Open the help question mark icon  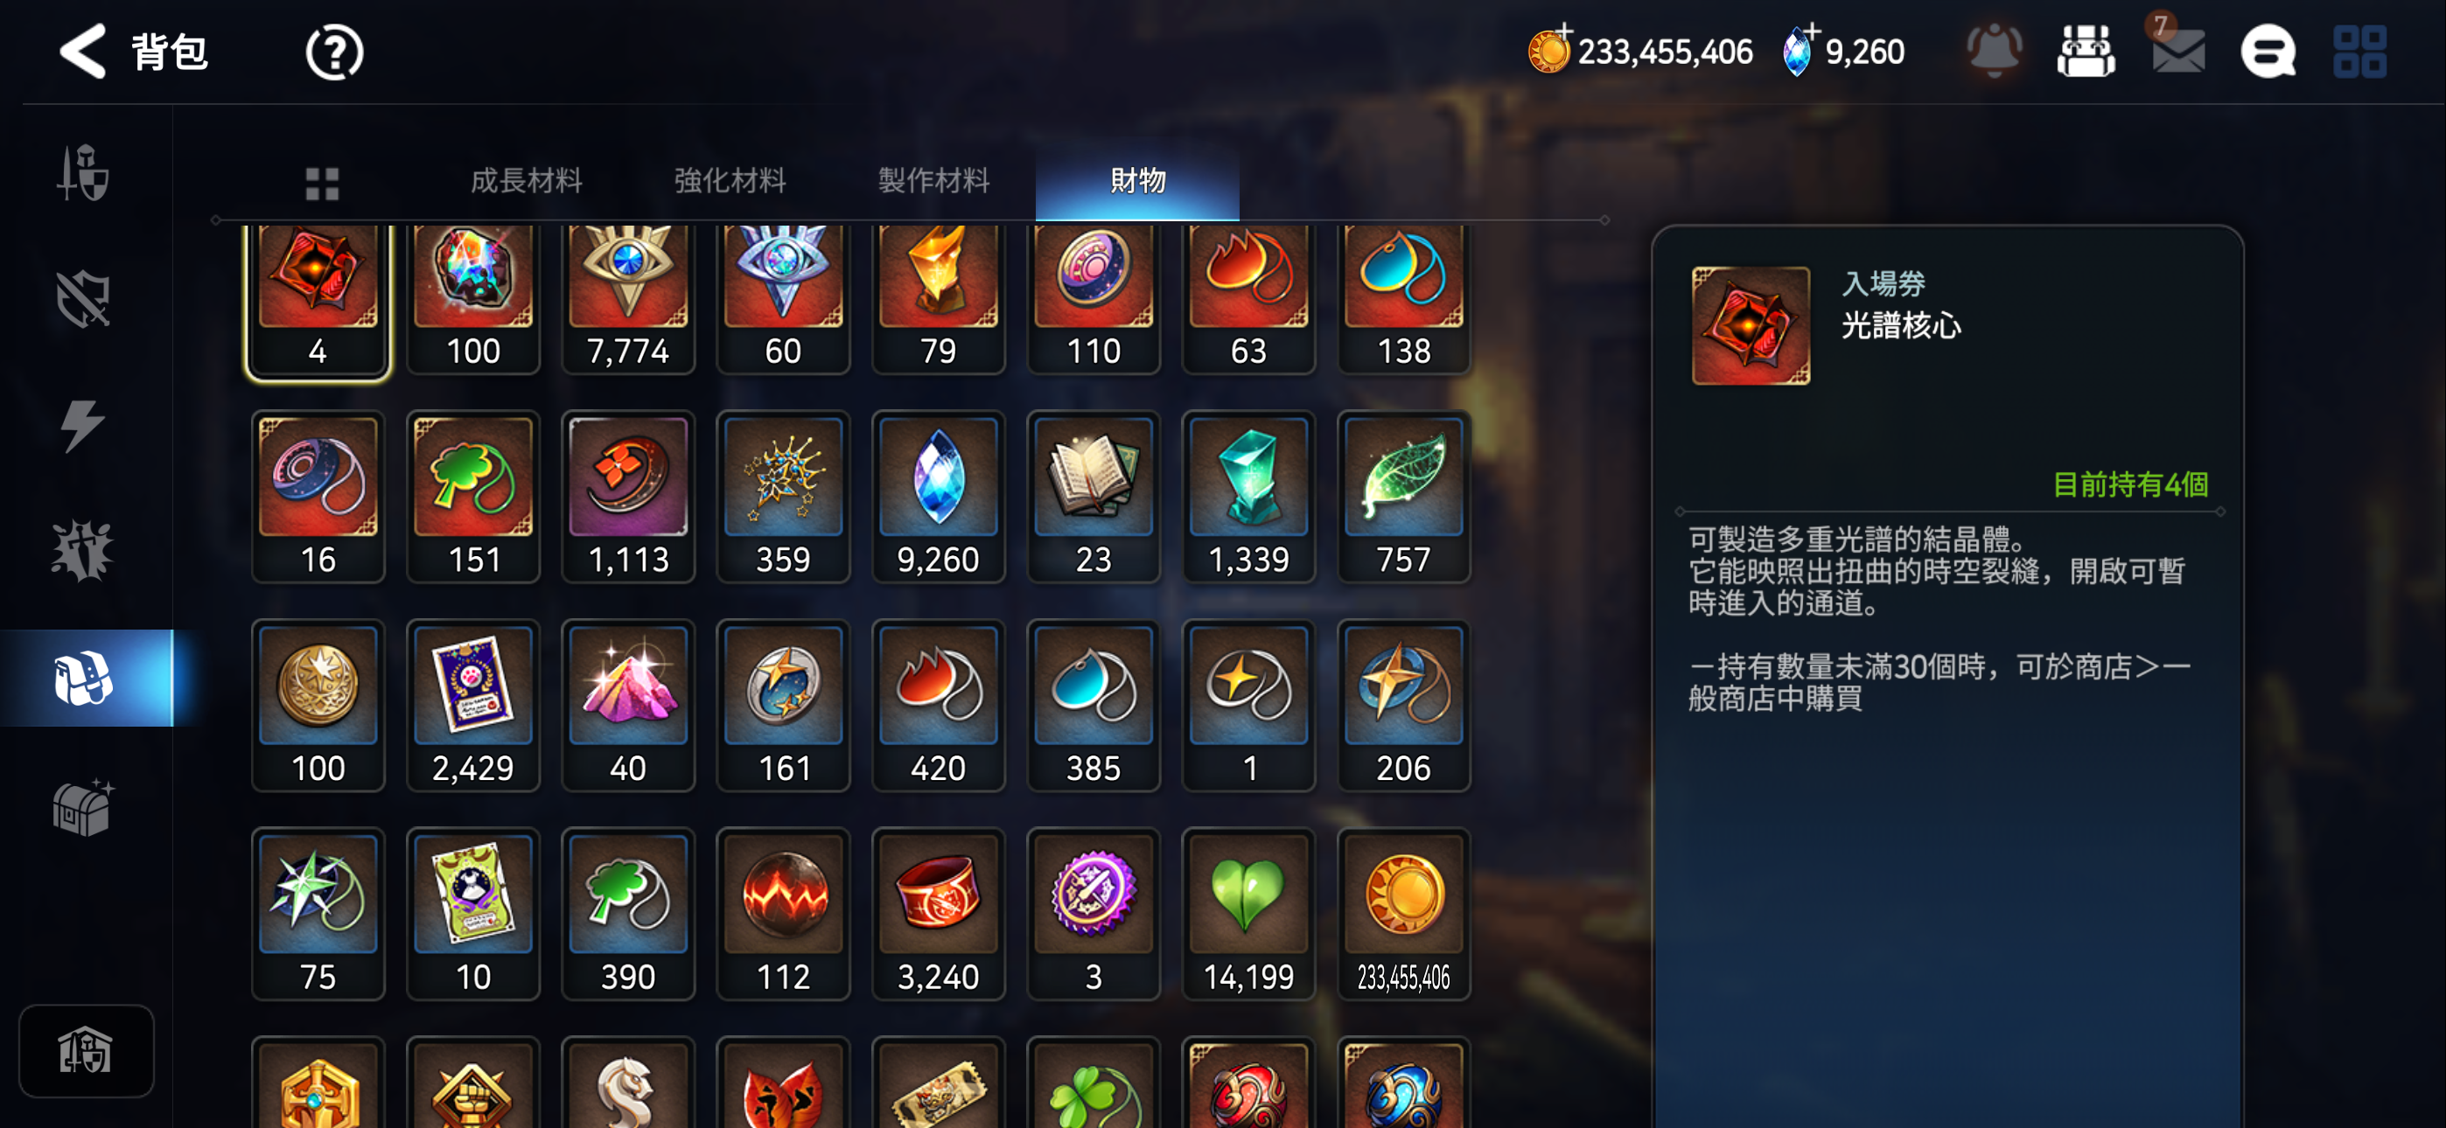point(334,52)
